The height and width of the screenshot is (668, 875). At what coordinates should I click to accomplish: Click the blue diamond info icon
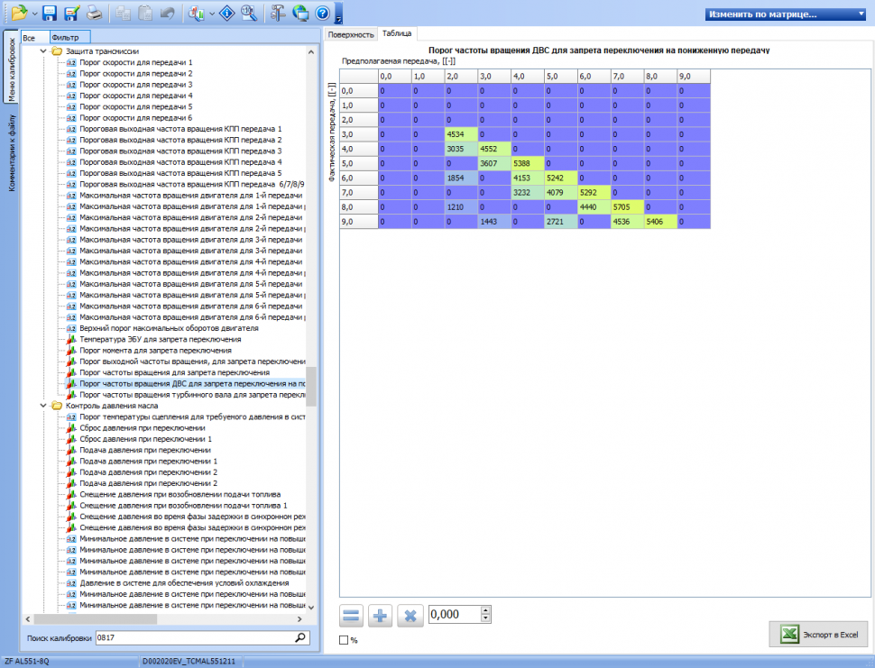pyautogui.click(x=228, y=13)
